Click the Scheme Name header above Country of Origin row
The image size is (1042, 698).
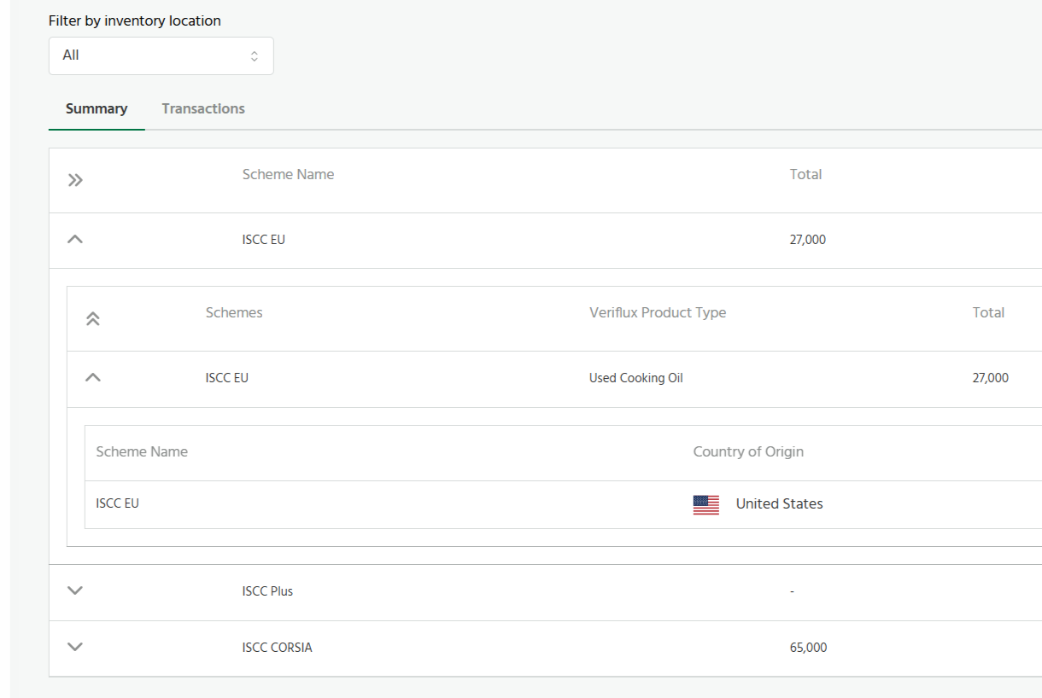[x=142, y=451]
